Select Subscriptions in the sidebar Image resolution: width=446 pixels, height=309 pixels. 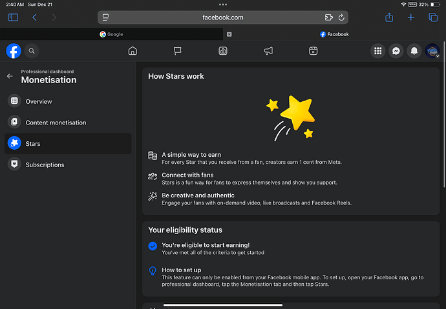point(45,164)
